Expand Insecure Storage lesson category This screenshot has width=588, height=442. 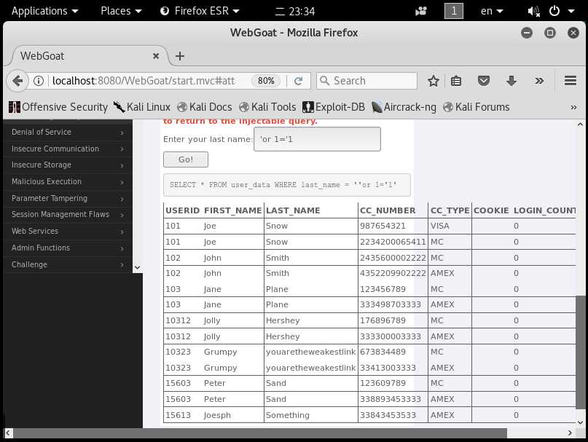[x=68, y=165]
